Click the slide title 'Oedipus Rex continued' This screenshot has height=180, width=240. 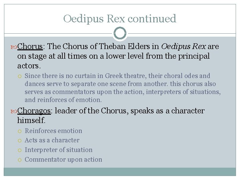click(120, 19)
